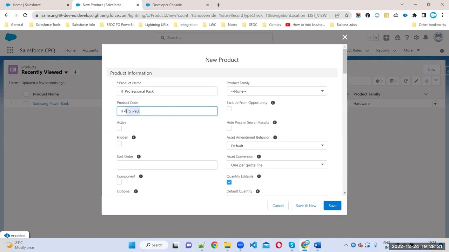Click the dialog vertical scrollbar thumb
The image size is (449, 252).
[x=345, y=62]
